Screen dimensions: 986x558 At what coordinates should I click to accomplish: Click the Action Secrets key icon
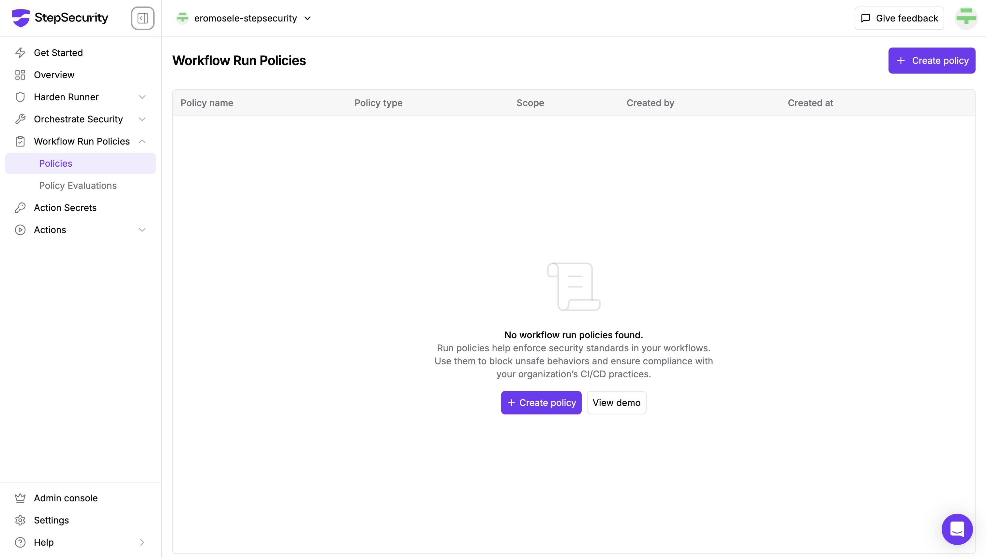[x=20, y=208]
